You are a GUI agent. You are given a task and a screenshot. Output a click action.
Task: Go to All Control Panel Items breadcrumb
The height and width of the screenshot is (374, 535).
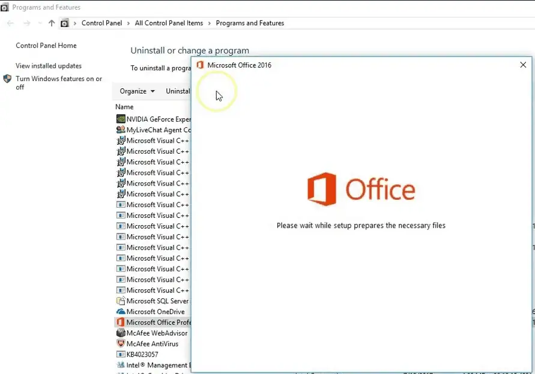pos(169,23)
